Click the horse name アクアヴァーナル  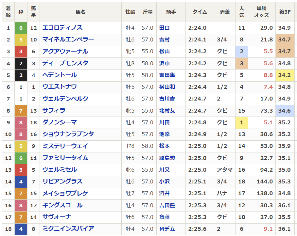click(65, 51)
